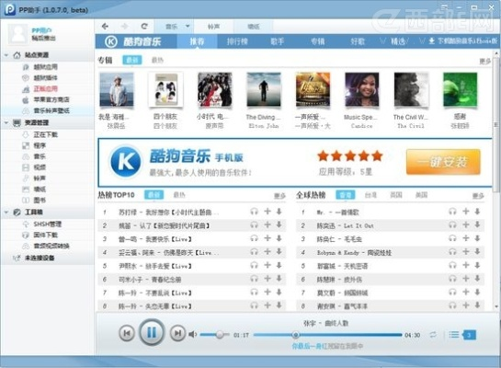The image size is (501, 368).
Task: Open 越狱插件 in the sidebar
Action: pos(45,77)
